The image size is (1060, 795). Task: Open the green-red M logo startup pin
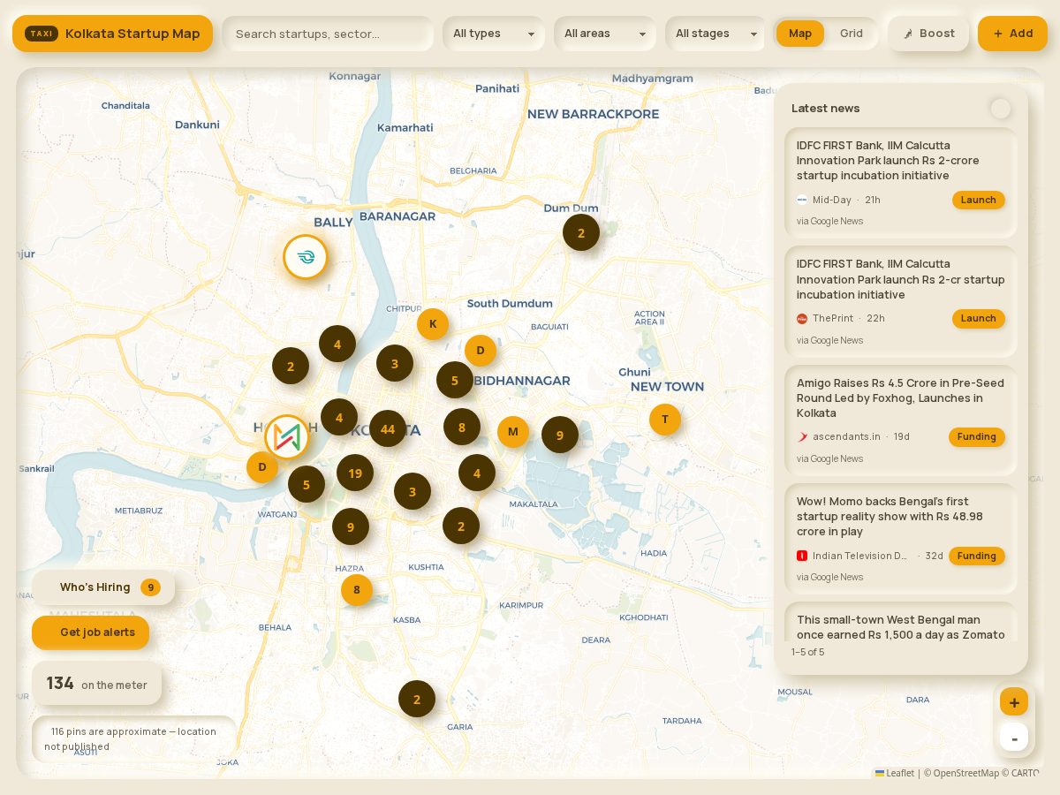pyautogui.click(x=287, y=437)
